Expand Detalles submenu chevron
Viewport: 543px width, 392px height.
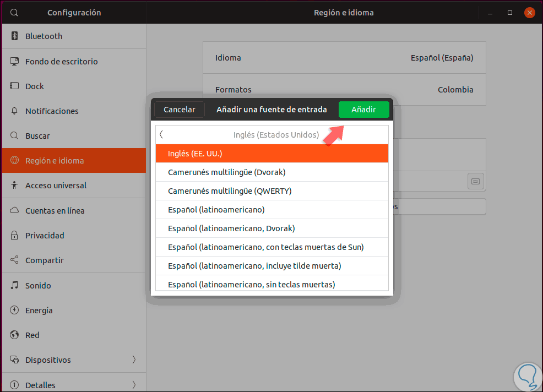point(134,385)
